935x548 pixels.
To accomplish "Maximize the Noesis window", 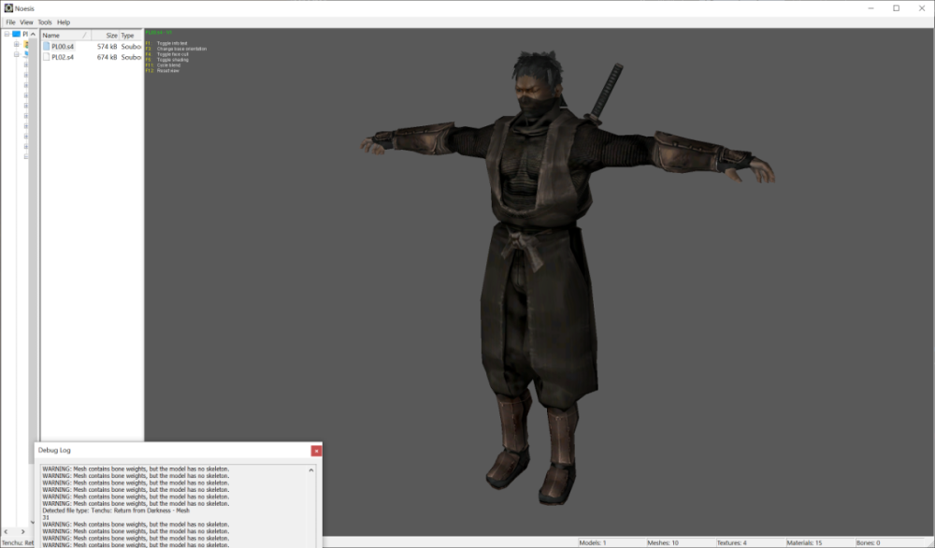I will coord(897,8).
